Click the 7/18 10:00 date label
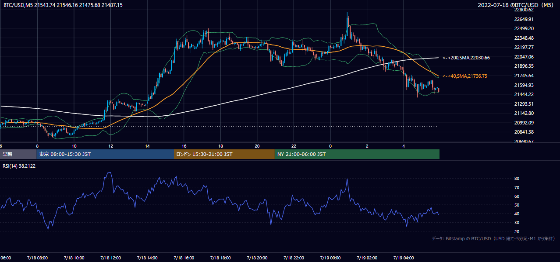560x262 pixels. click(74, 258)
